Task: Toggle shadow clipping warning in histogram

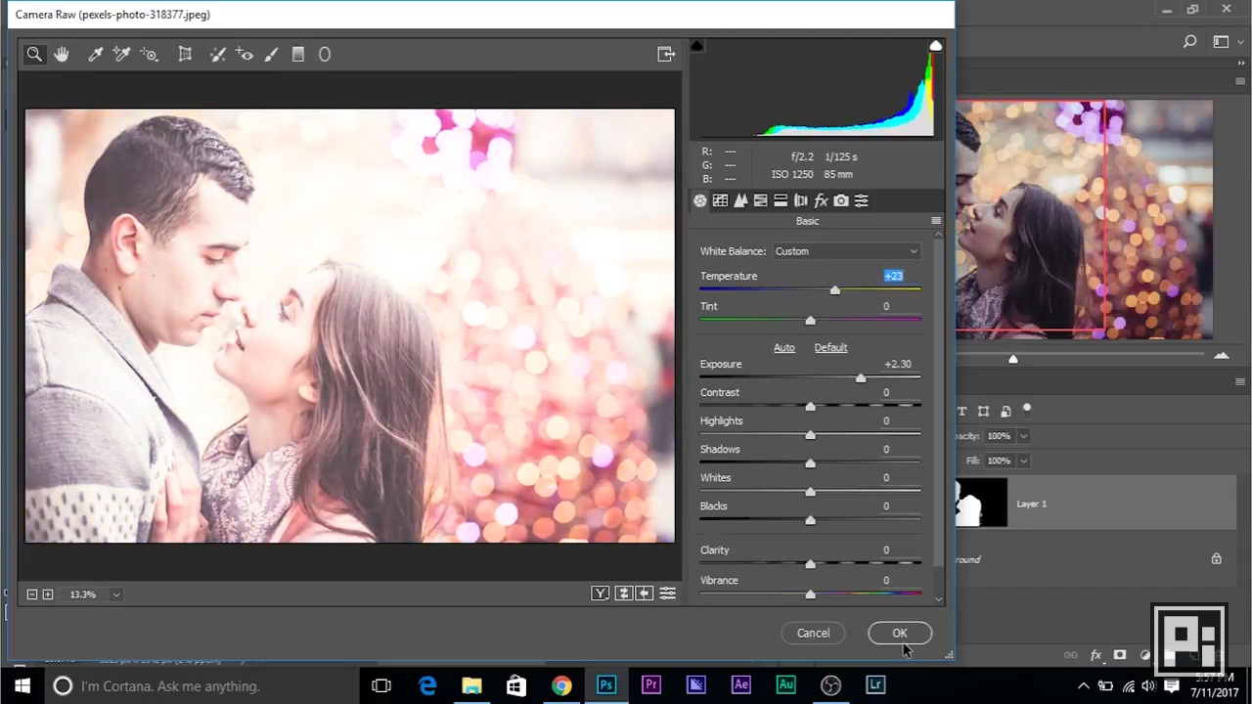Action: point(696,46)
